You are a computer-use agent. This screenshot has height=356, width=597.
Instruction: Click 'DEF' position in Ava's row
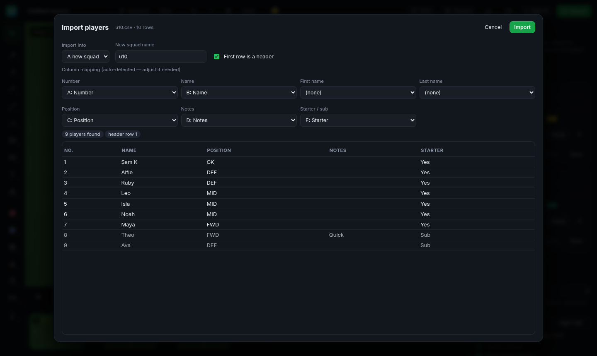pyautogui.click(x=212, y=245)
